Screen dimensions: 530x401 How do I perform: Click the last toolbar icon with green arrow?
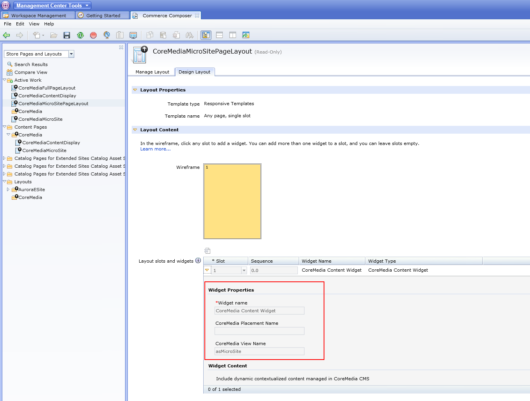[246, 35]
